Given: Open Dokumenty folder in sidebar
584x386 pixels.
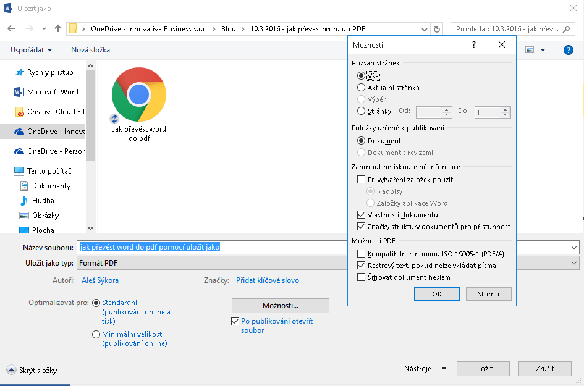Looking at the screenshot, I should coord(44,186).
